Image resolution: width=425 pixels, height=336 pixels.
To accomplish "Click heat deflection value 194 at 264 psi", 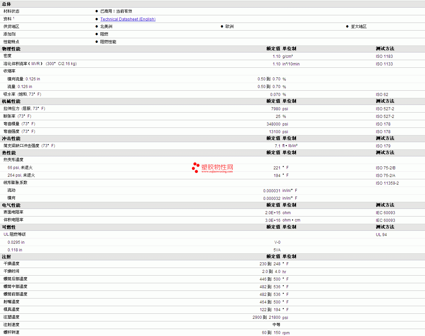I will [277, 176].
